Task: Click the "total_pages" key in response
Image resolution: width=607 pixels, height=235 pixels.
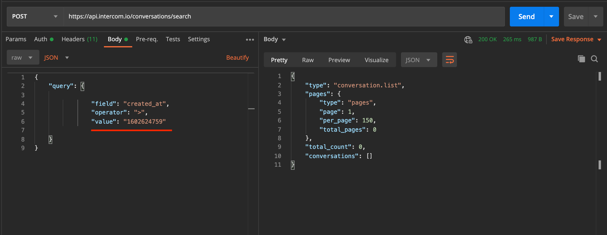Action: coord(342,129)
